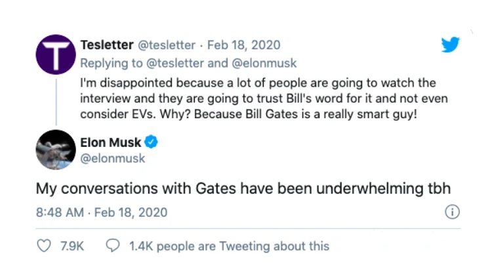Open the Tesletter display name
The width and height of the screenshot is (490, 273).
click(106, 45)
